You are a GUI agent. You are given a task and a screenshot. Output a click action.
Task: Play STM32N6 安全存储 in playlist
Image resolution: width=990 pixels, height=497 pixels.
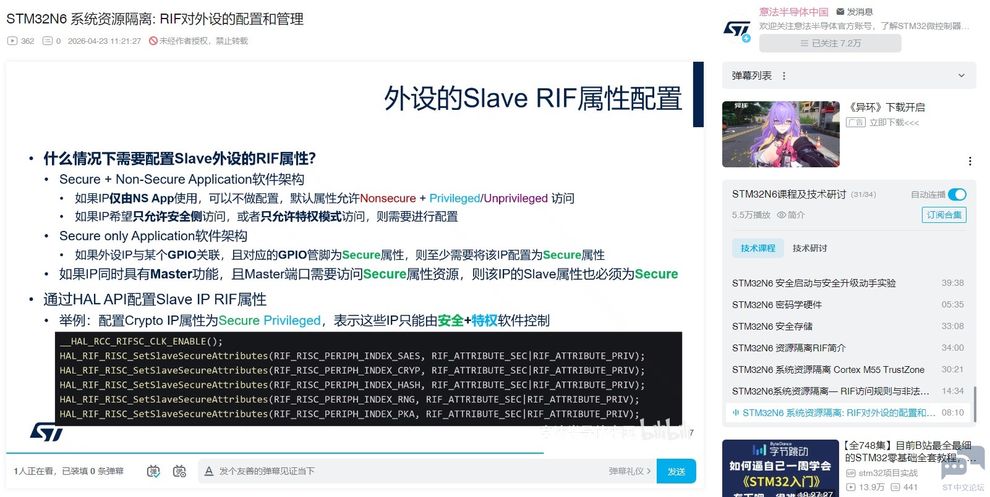(x=848, y=326)
